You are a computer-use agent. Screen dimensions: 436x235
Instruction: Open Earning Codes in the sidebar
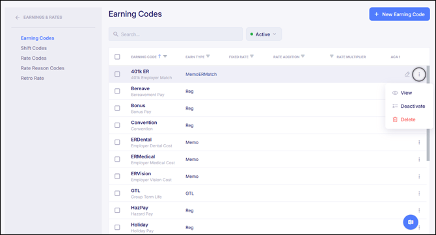[37, 38]
